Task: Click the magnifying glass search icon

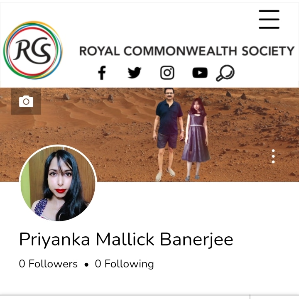Action: pyautogui.click(x=225, y=73)
